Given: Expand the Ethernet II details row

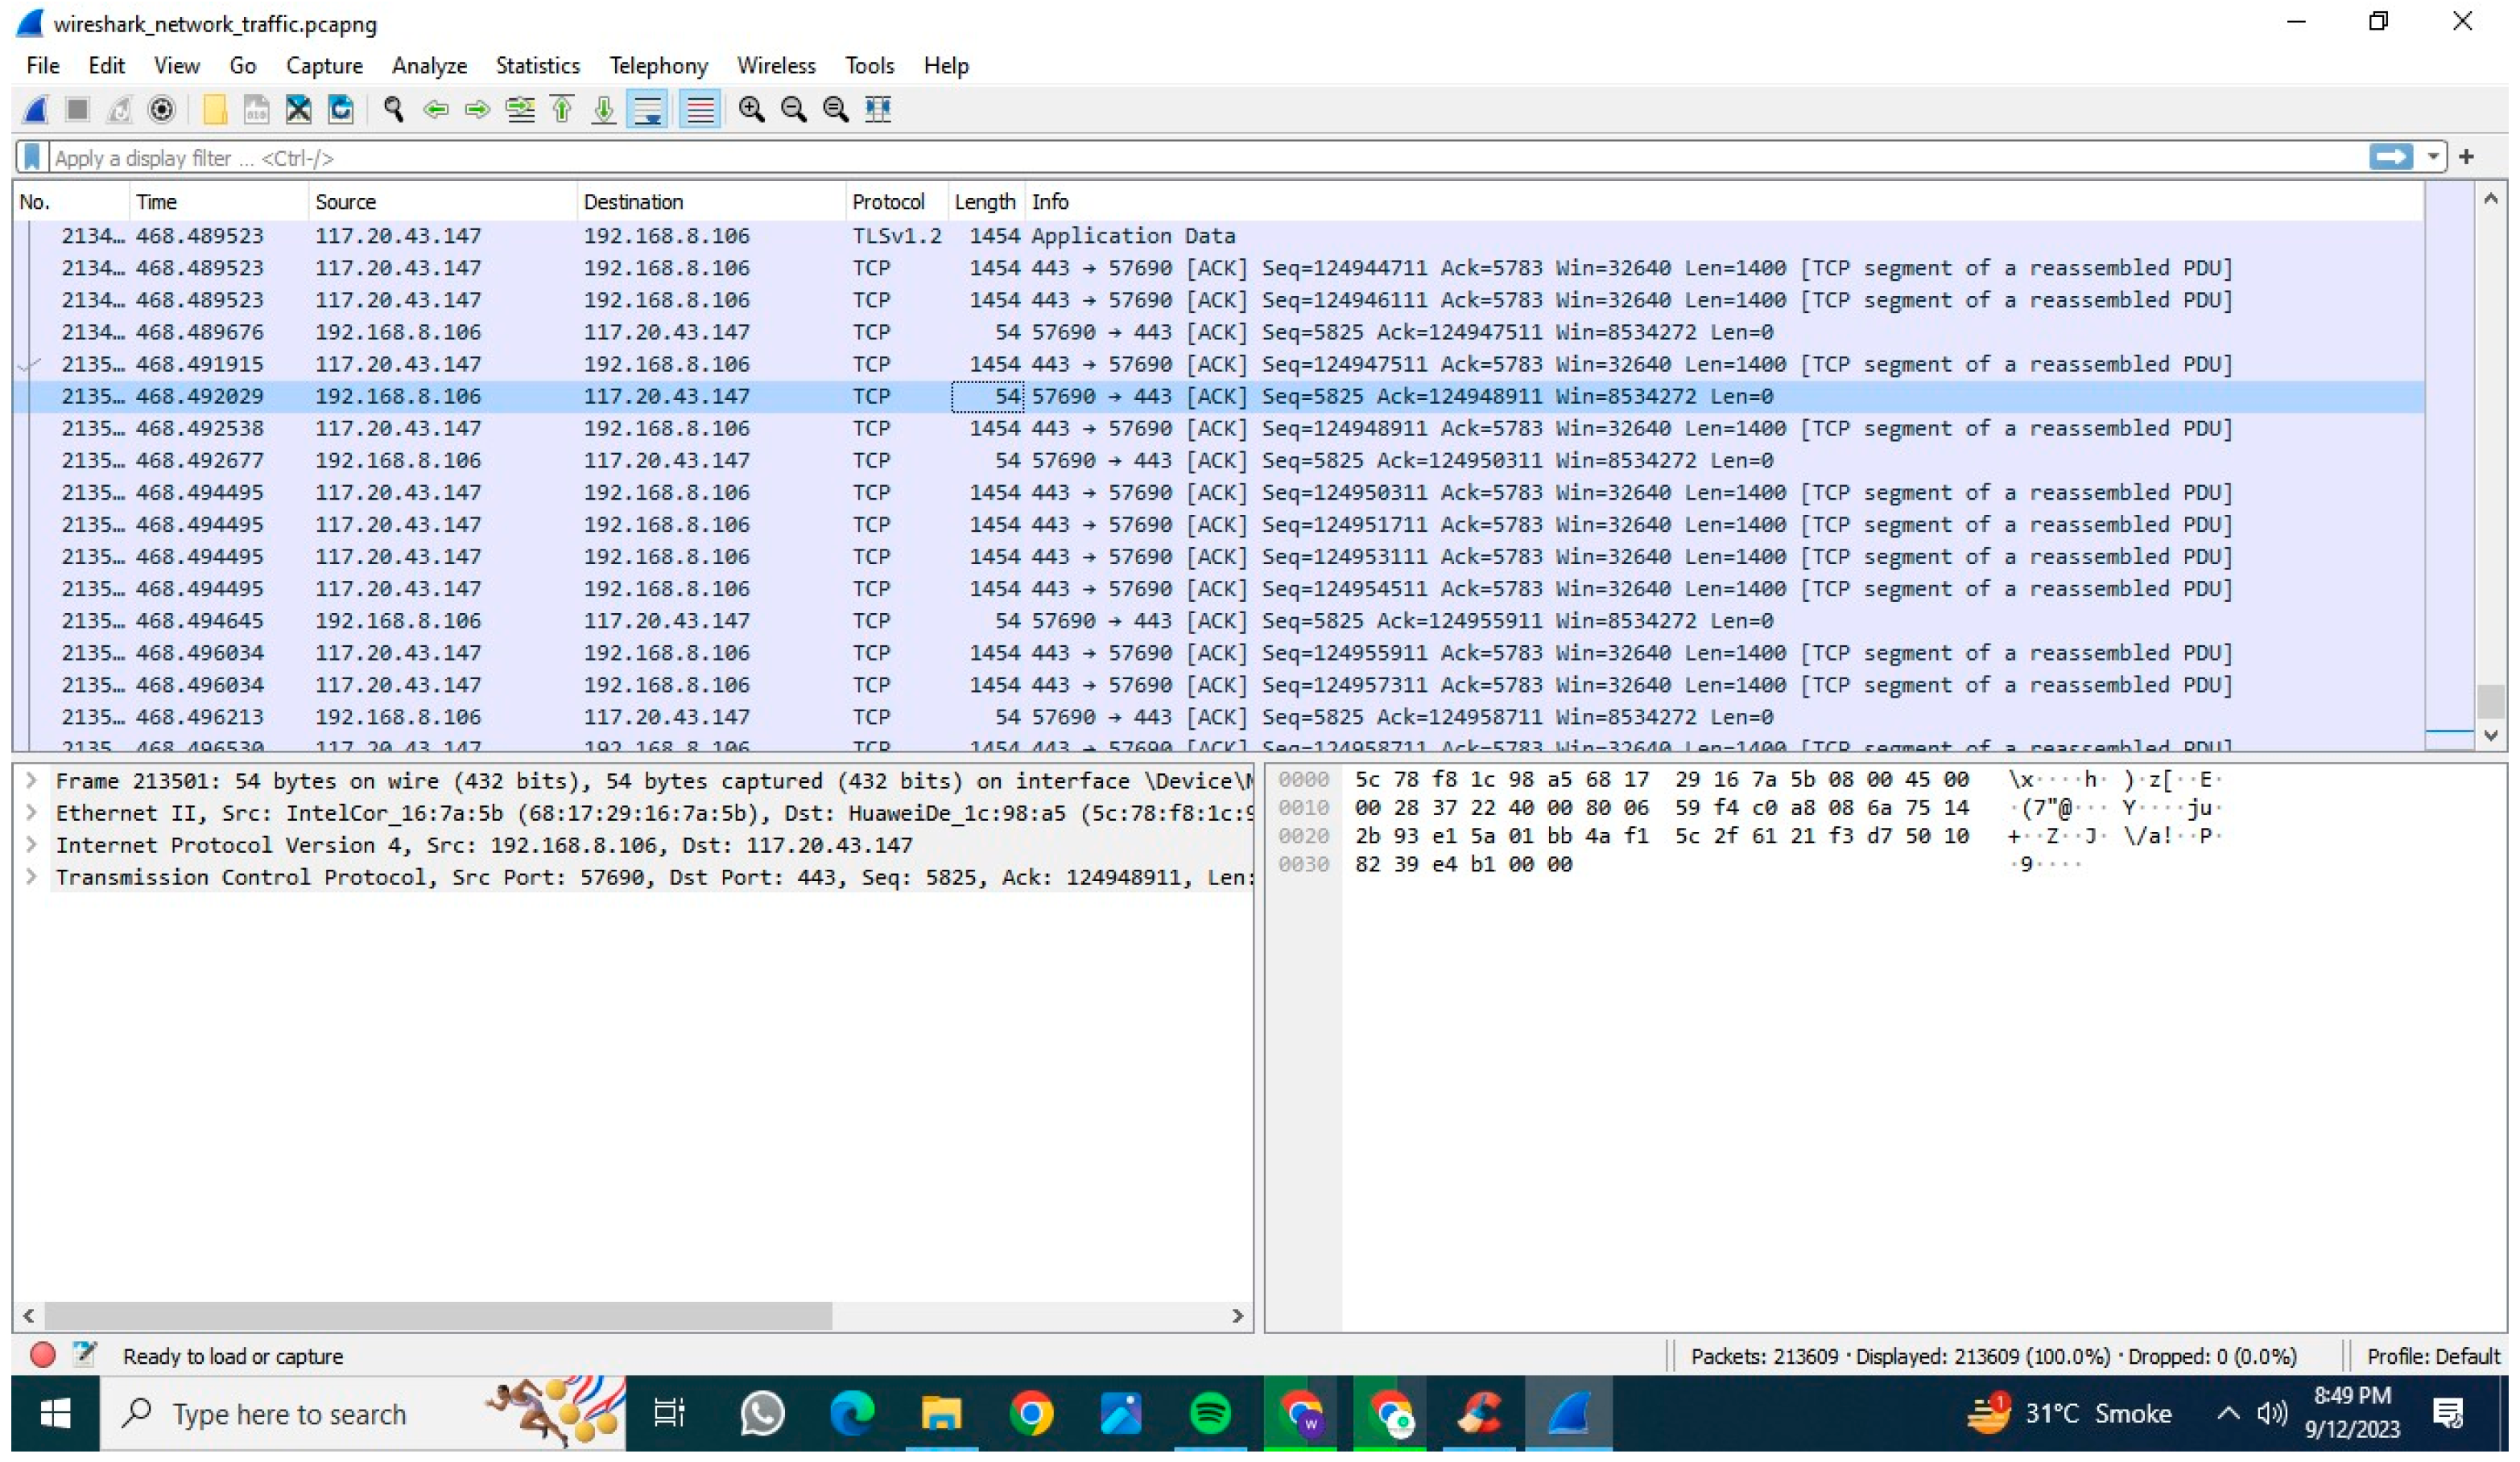Looking at the screenshot, I should coord(31,813).
